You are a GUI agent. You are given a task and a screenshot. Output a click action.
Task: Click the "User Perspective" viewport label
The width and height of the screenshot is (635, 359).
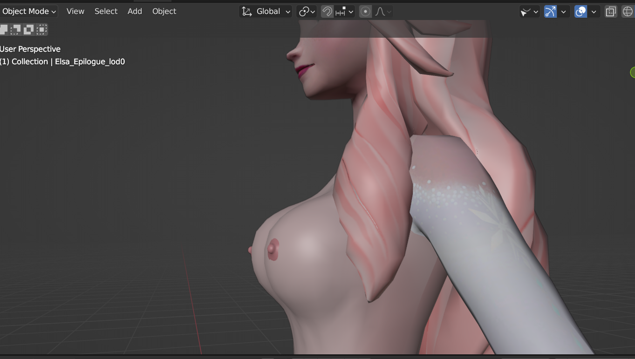point(30,49)
